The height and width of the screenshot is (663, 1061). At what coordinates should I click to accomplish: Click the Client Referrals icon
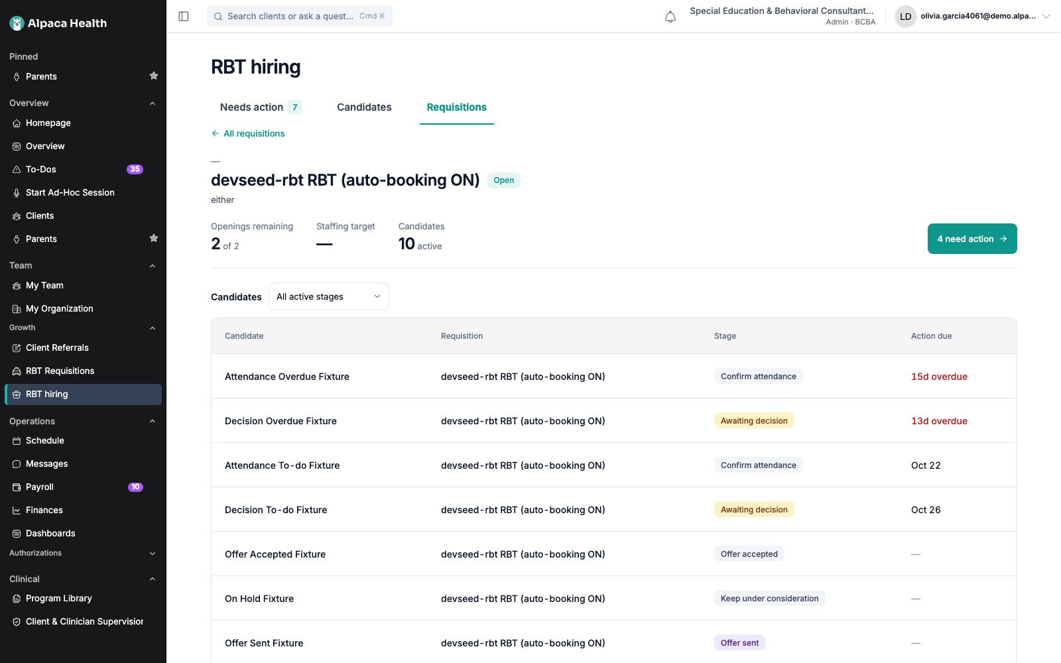(17, 348)
